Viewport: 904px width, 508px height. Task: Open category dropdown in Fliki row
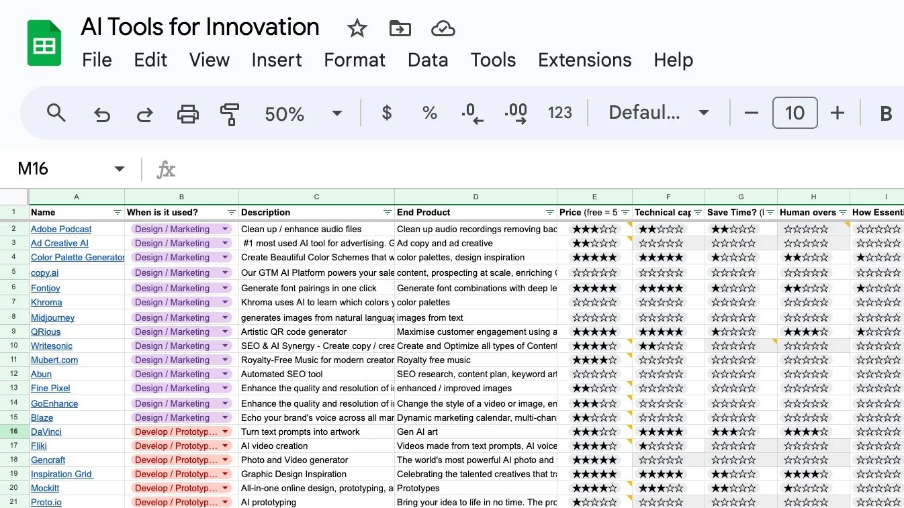[x=225, y=446]
